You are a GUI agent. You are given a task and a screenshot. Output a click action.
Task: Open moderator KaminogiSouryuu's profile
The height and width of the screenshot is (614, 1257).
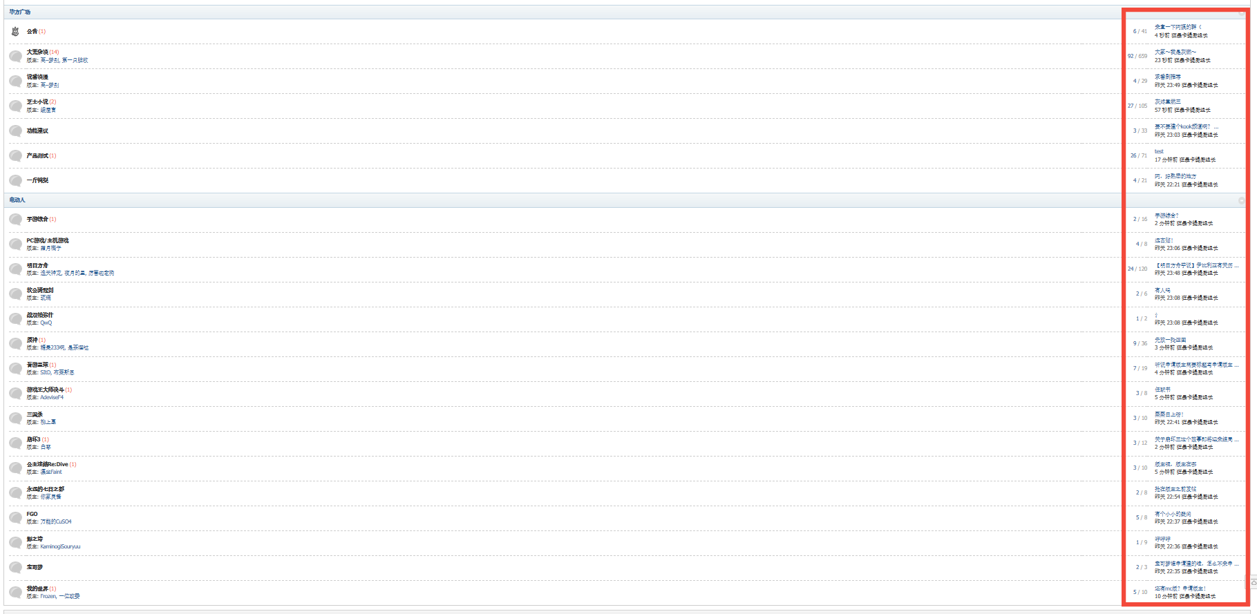[60, 546]
